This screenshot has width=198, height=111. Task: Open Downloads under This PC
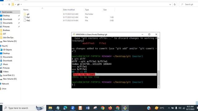click(x=7, y=60)
